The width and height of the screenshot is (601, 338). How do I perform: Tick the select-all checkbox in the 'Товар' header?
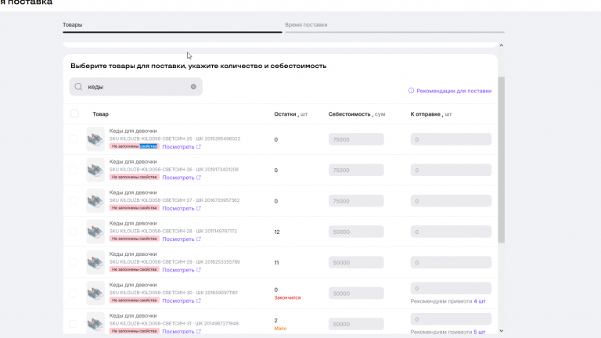pos(74,113)
